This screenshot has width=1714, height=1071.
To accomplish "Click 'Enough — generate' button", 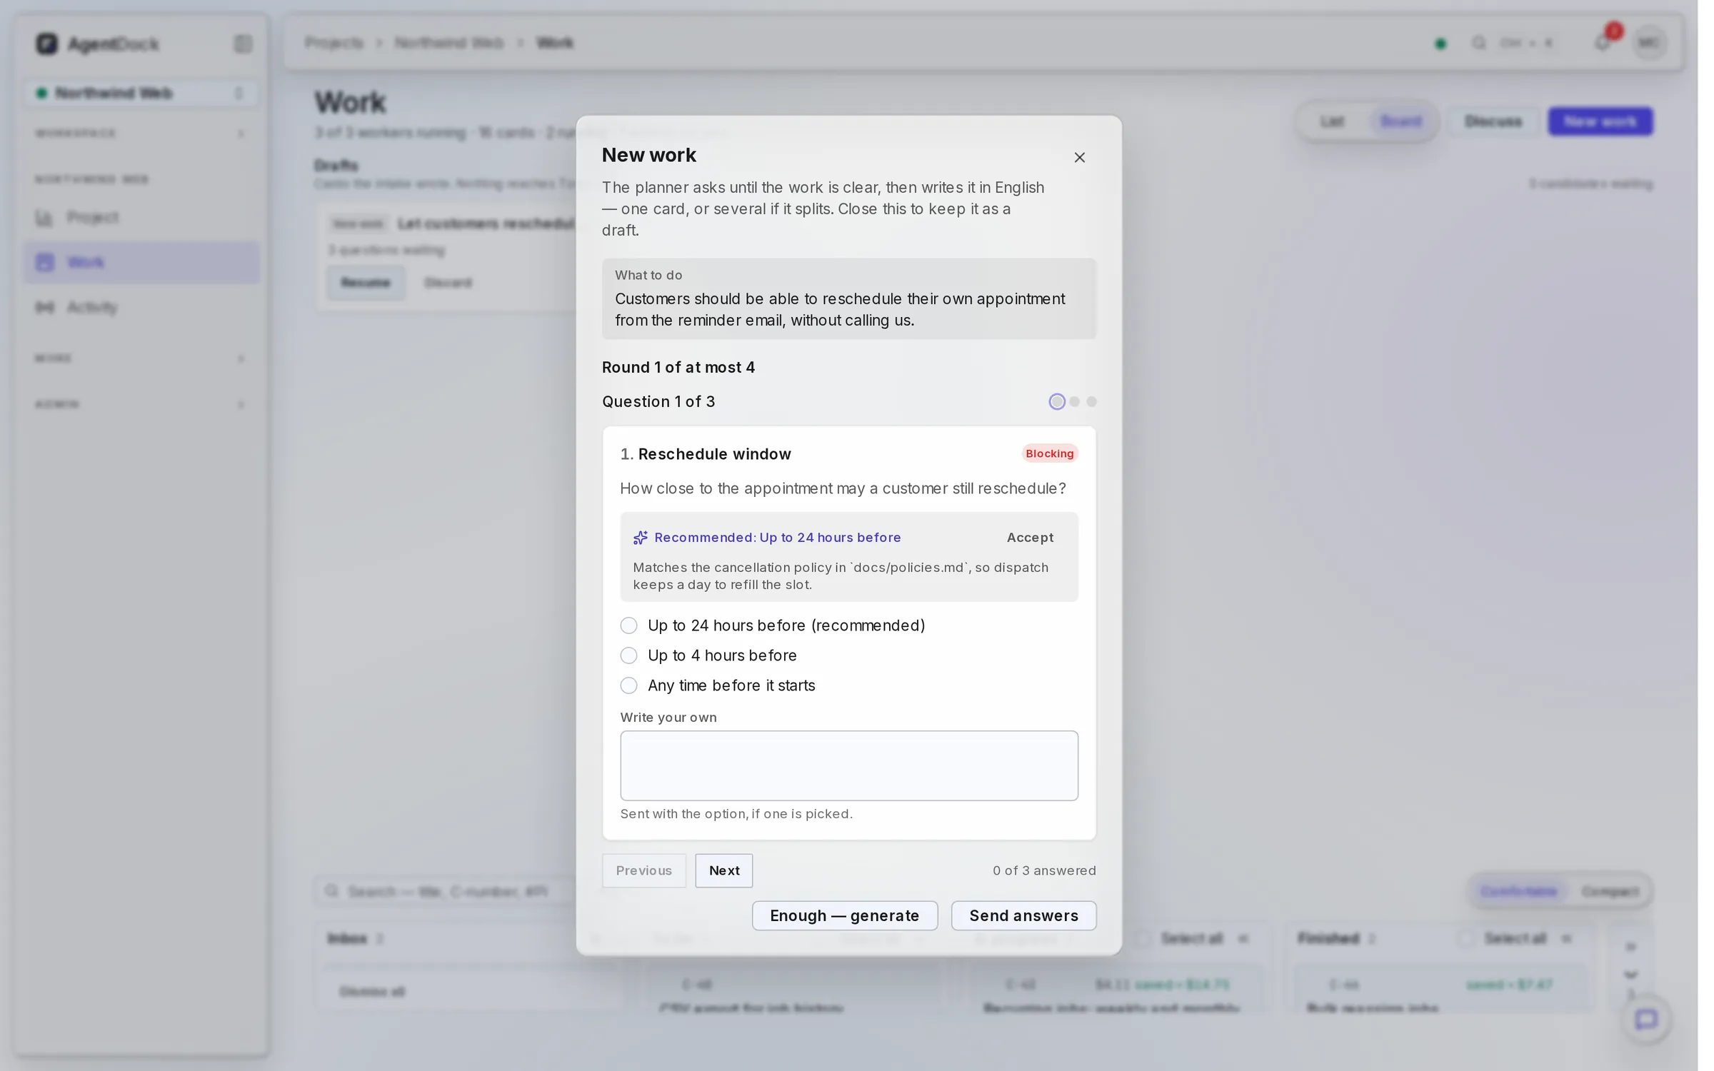I will [x=844, y=915].
